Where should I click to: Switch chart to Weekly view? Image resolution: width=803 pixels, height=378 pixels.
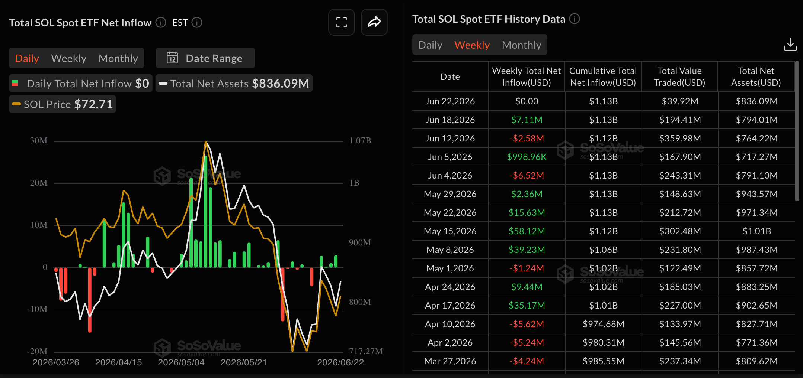(x=69, y=58)
